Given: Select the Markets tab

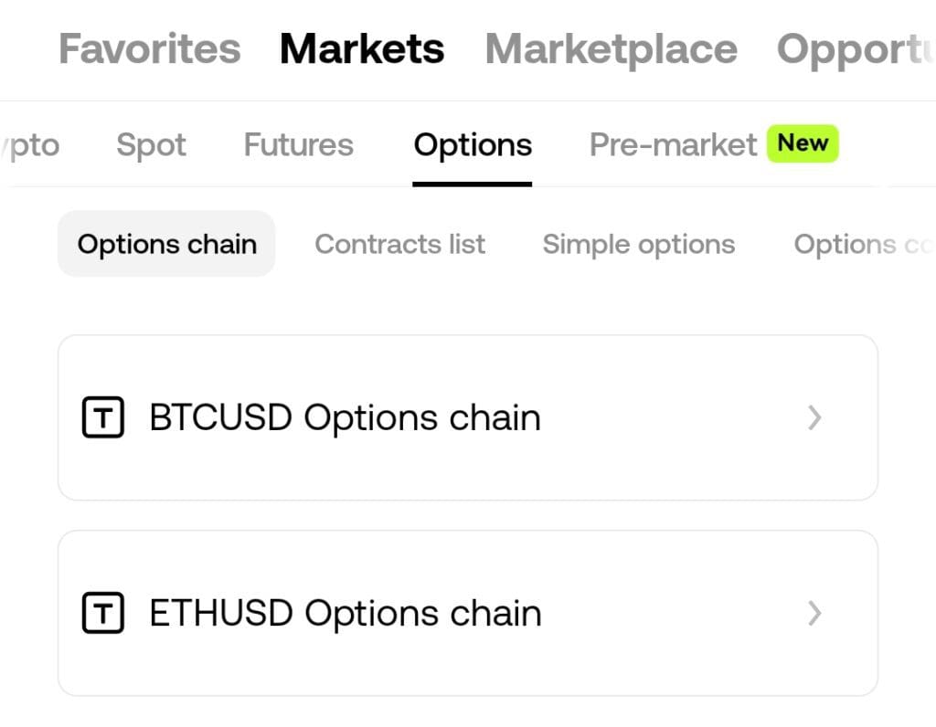Looking at the screenshot, I should (x=362, y=48).
